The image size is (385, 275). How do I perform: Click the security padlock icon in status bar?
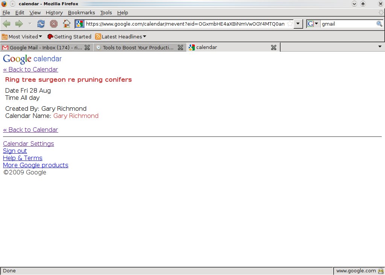[x=381, y=271]
